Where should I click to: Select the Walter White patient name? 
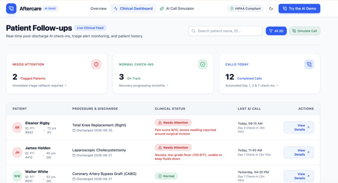36,172
